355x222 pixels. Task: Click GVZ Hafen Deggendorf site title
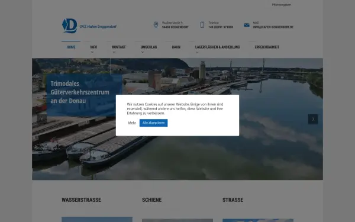pos(98,27)
